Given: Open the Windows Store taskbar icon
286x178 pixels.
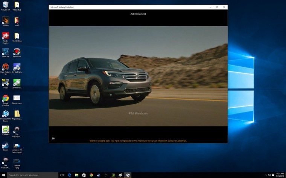Looking at the screenshot, I should click(84, 175).
